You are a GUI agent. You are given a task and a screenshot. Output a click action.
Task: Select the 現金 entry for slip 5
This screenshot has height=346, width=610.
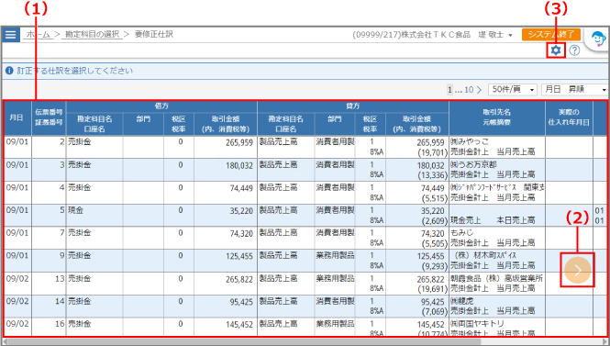(x=305, y=216)
